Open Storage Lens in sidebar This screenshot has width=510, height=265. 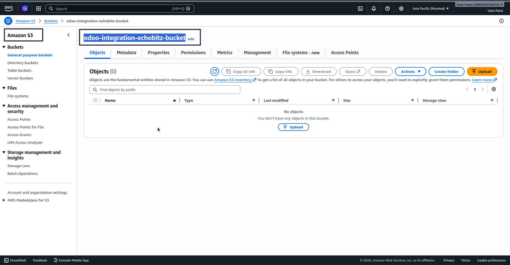tap(19, 166)
